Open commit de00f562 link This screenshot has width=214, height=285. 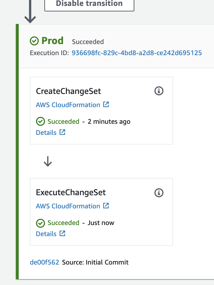(x=44, y=262)
